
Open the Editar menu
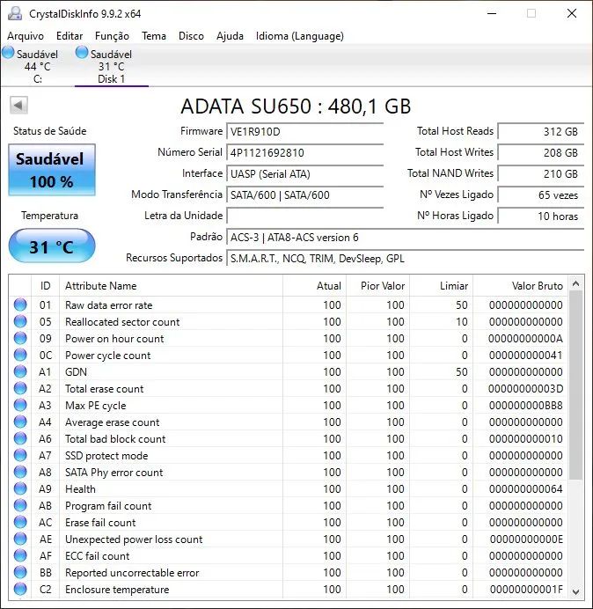(x=70, y=36)
